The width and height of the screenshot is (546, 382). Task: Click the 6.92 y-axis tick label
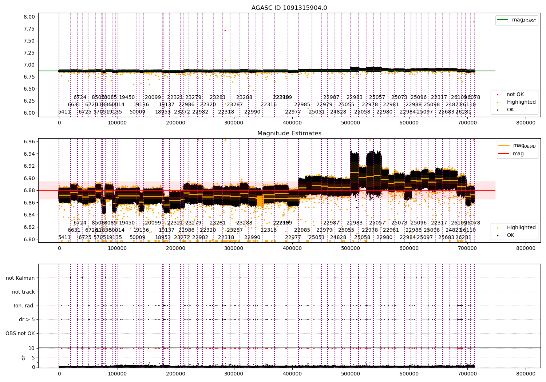[x=29, y=166]
